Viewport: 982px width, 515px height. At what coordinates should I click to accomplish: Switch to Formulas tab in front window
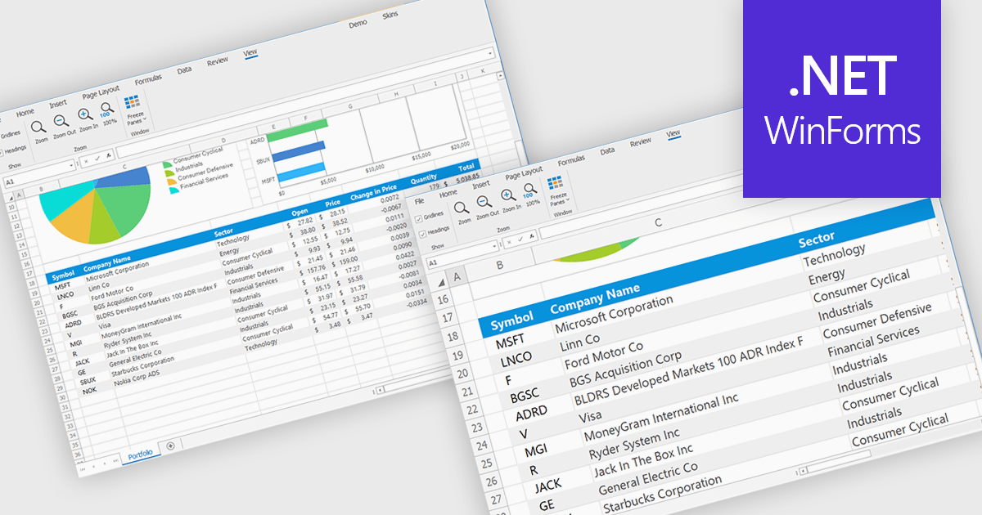[x=572, y=160]
